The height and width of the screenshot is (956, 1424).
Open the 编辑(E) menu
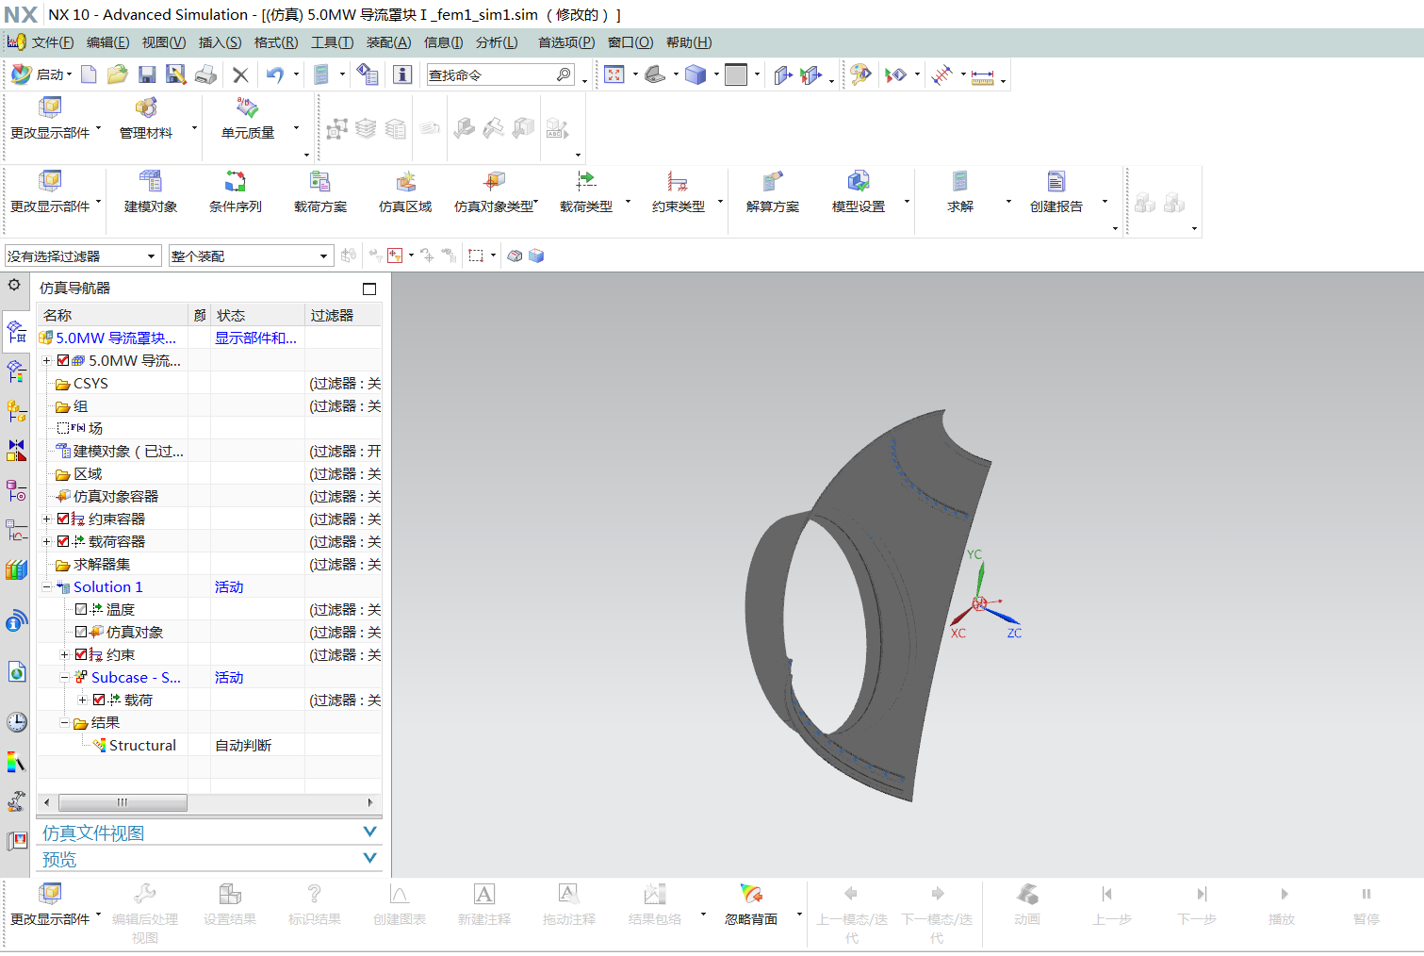(x=107, y=42)
